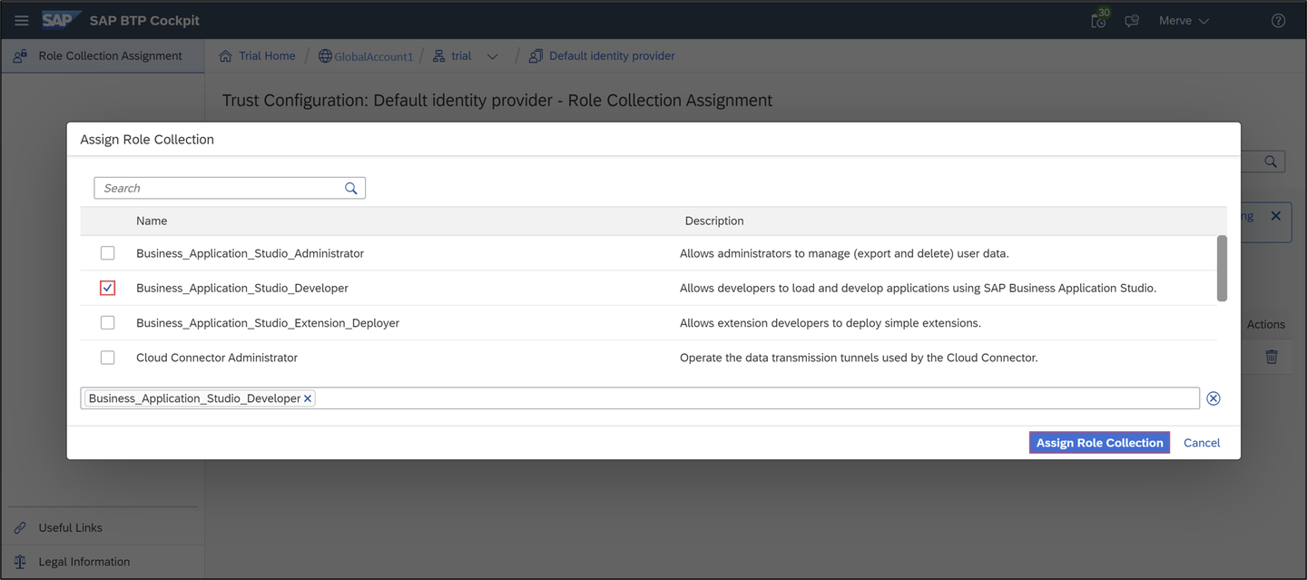Click the SAP logo
The image size is (1307, 580).
pos(62,20)
